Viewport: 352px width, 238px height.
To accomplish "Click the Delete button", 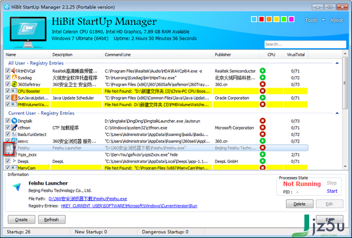I will [299, 204].
